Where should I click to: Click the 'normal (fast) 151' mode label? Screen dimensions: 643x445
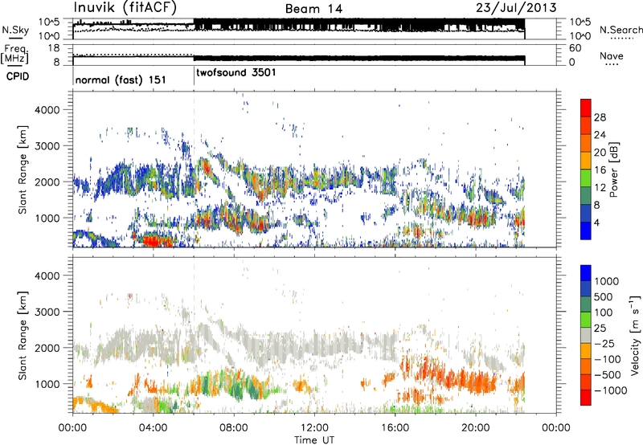coord(121,80)
